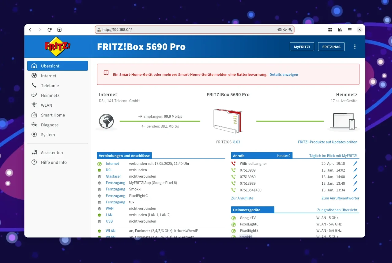The width and height of the screenshot is (392, 263).
Task: Click the FRITZ! logo in header
Action: [57, 46]
